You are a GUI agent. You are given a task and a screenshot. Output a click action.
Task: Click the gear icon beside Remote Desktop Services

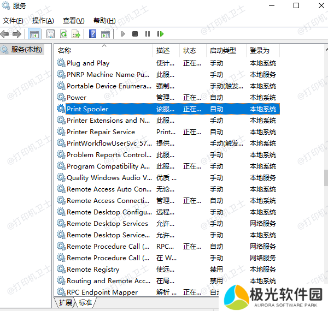pos(61,223)
